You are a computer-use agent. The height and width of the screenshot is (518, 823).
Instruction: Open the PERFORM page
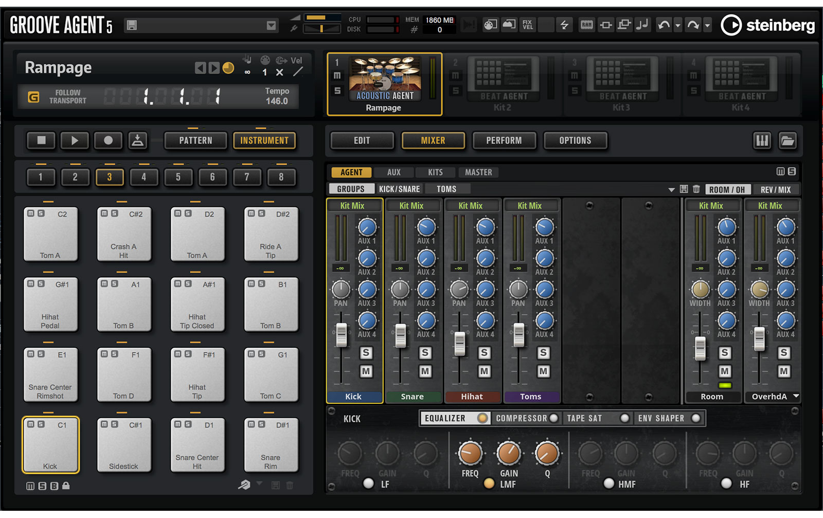click(504, 140)
